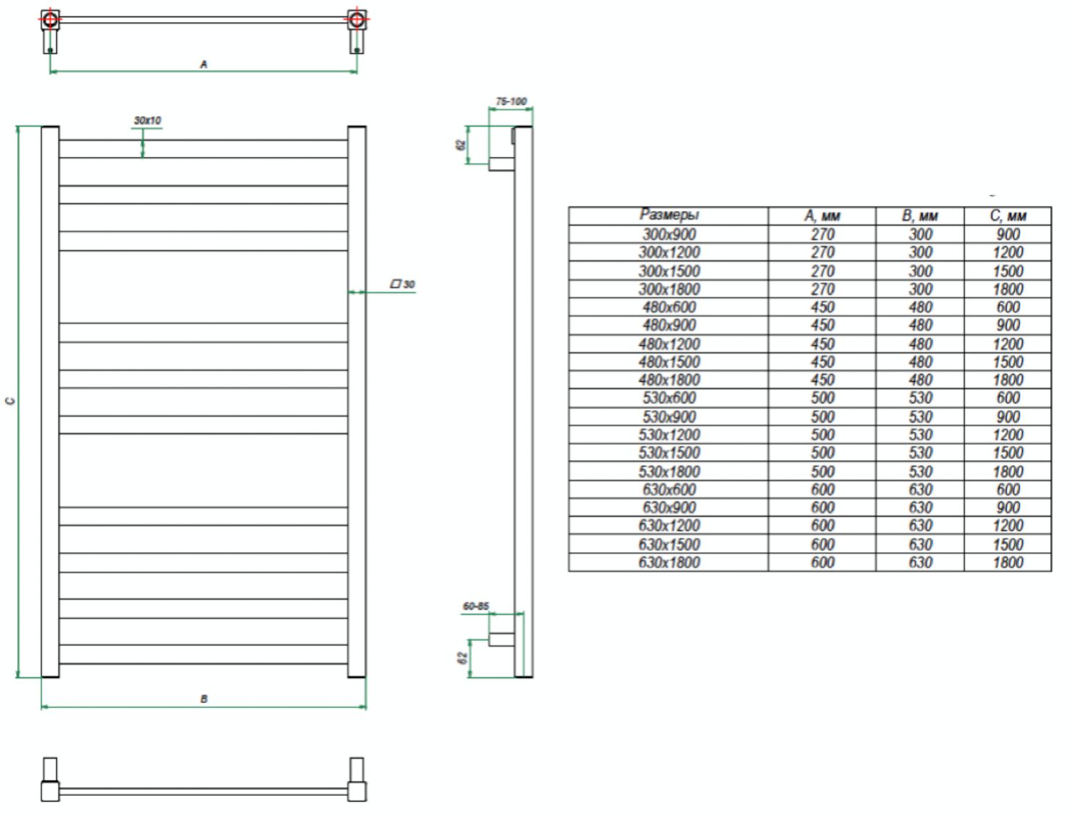The width and height of the screenshot is (1070, 815).
Task: Select dimension letter A in the top view
Action: click(x=203, y=64)
